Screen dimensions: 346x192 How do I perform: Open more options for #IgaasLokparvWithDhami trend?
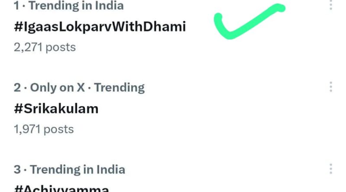[331, 5]
